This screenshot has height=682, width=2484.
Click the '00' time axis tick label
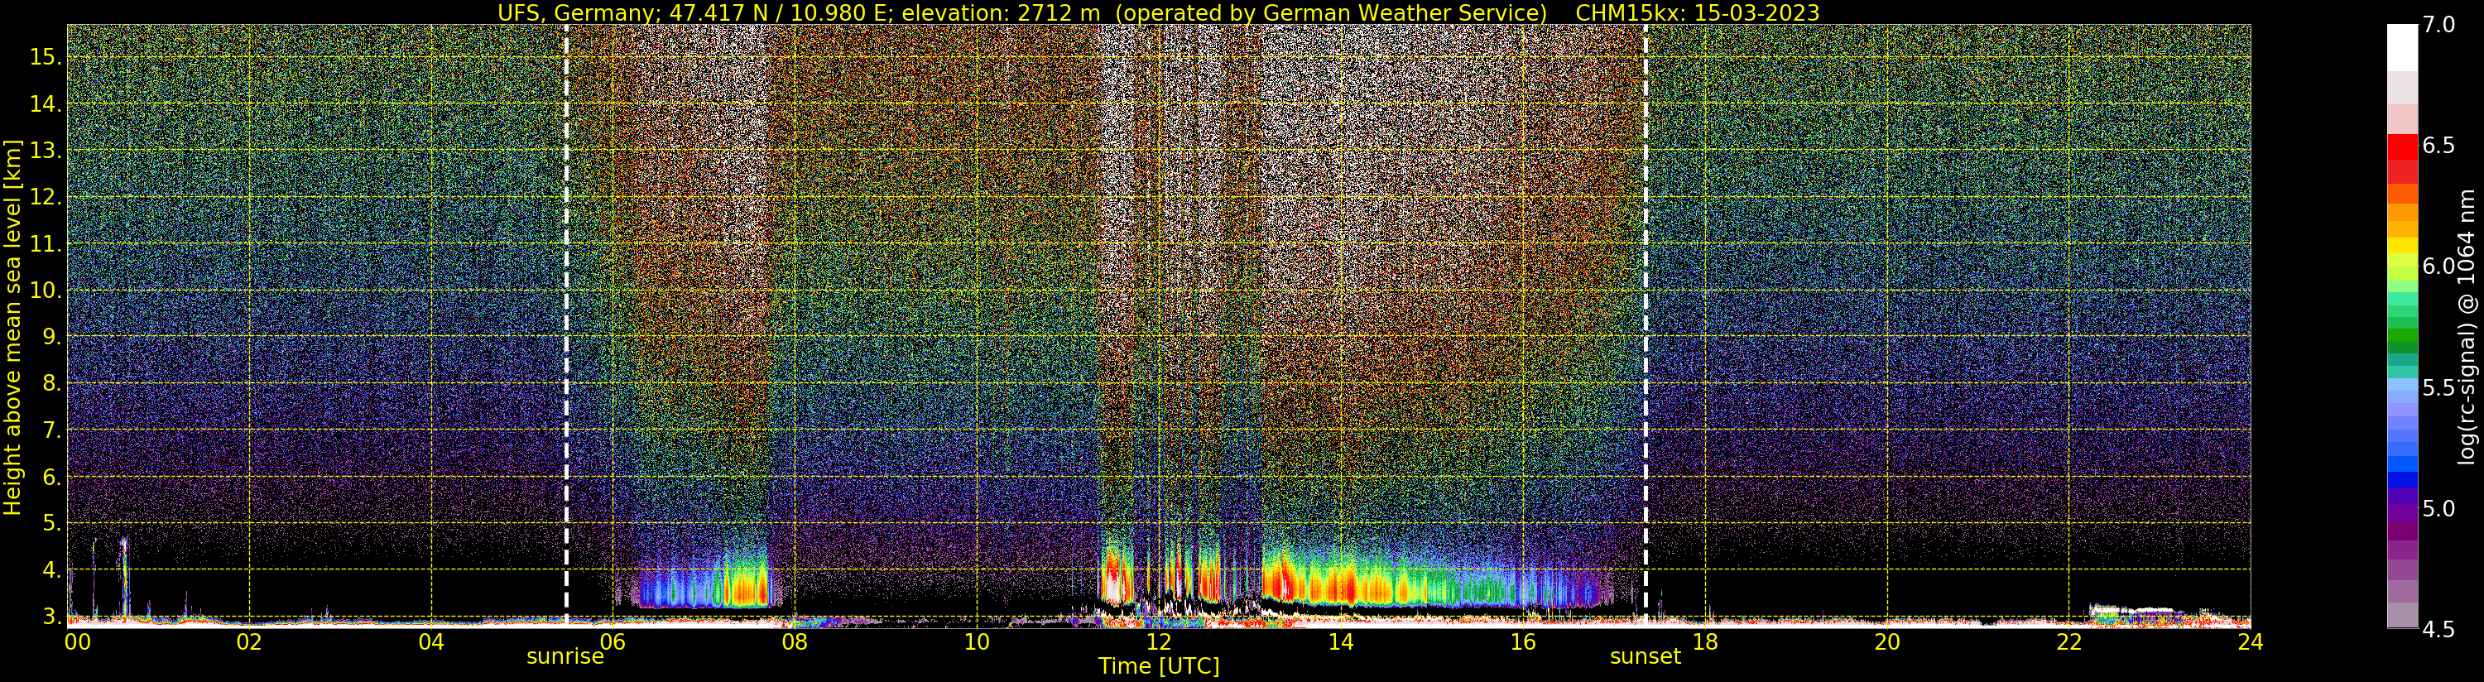77,641
